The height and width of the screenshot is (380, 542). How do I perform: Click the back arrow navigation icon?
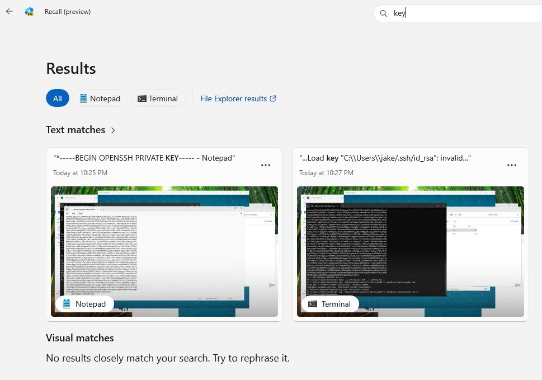[x=9, y=11]
